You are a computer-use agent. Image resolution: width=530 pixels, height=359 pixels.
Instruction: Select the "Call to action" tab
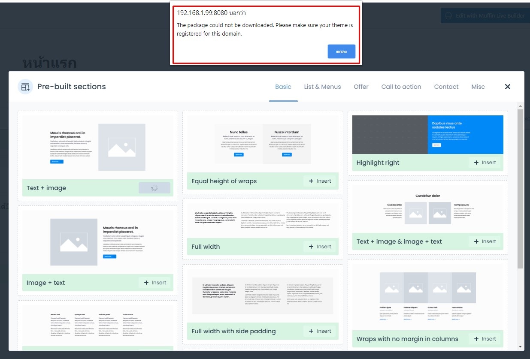tap(401, 87)
